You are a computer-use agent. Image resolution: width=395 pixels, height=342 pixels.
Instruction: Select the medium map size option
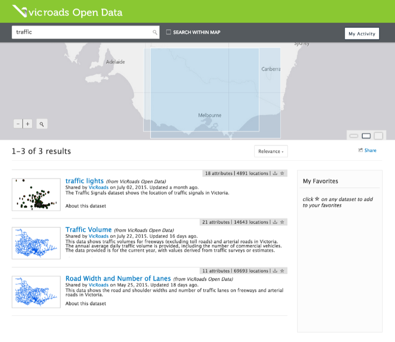(366, 136)
